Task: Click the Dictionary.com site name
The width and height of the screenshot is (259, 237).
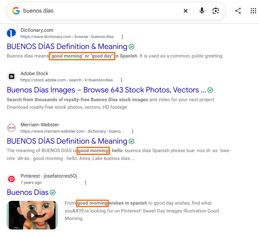Action: click(37, 30)
